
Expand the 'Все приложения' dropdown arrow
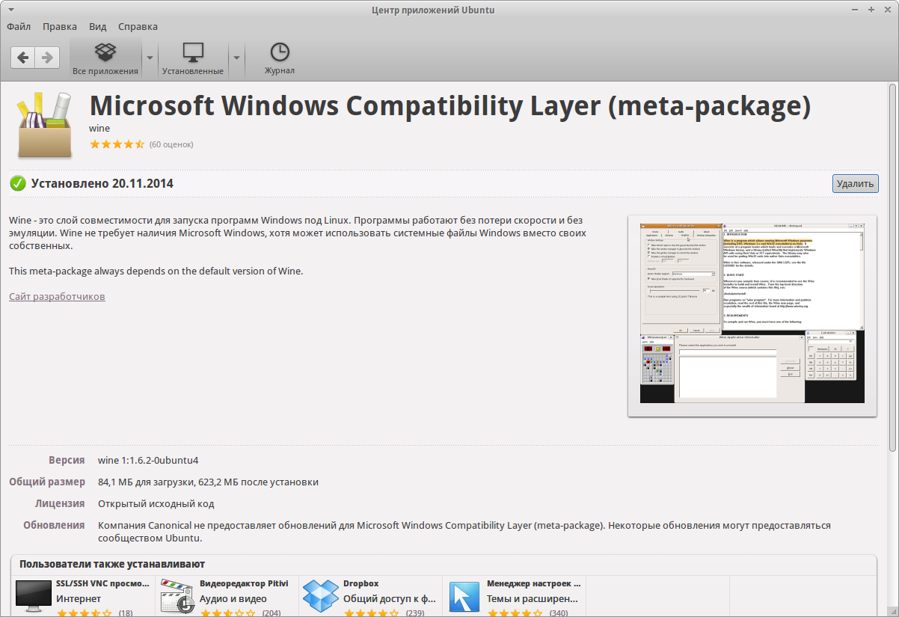click(x=150, y=58)
